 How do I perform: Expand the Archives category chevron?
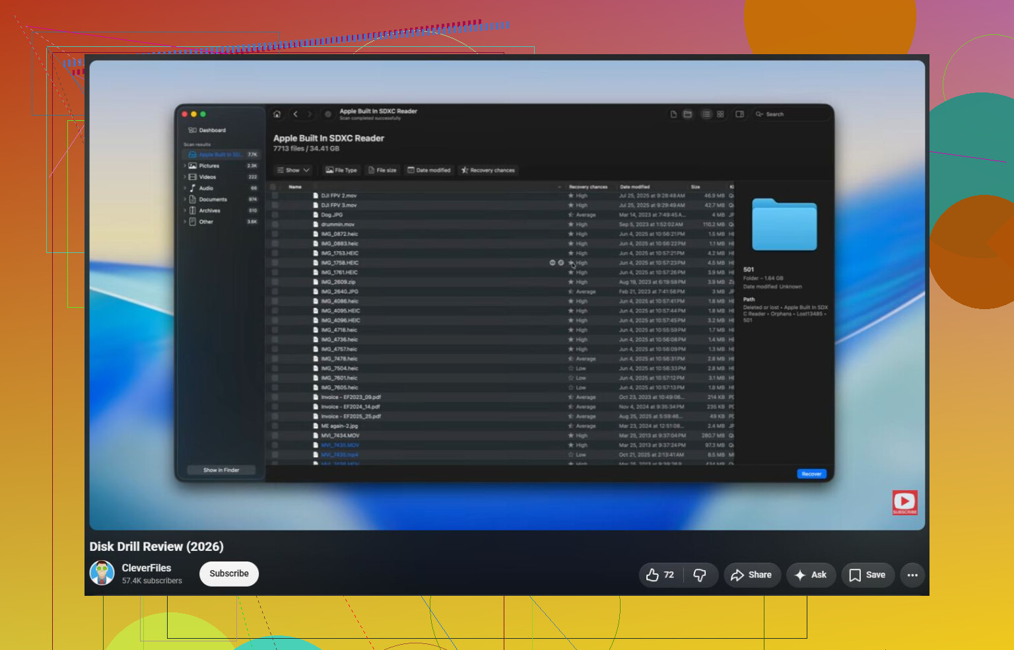tap(185, 211)
